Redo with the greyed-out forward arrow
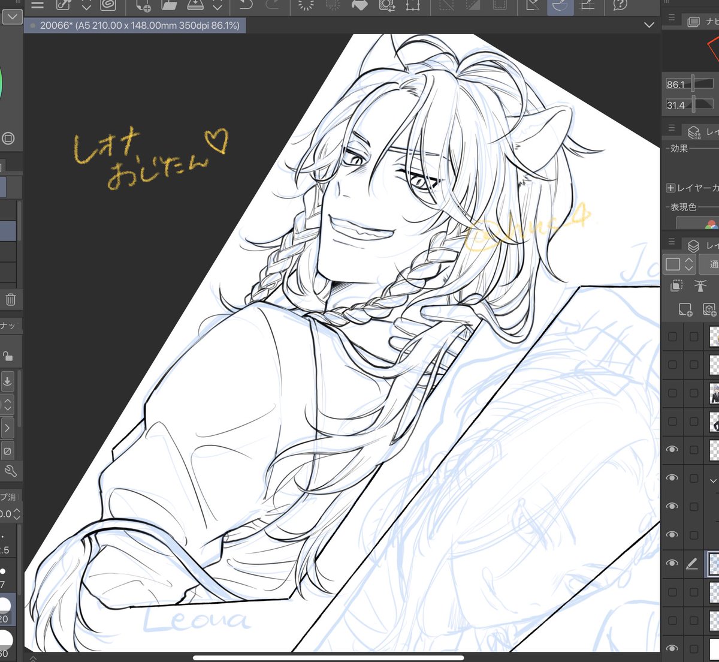Screen dimensions: 719x662 273,5
